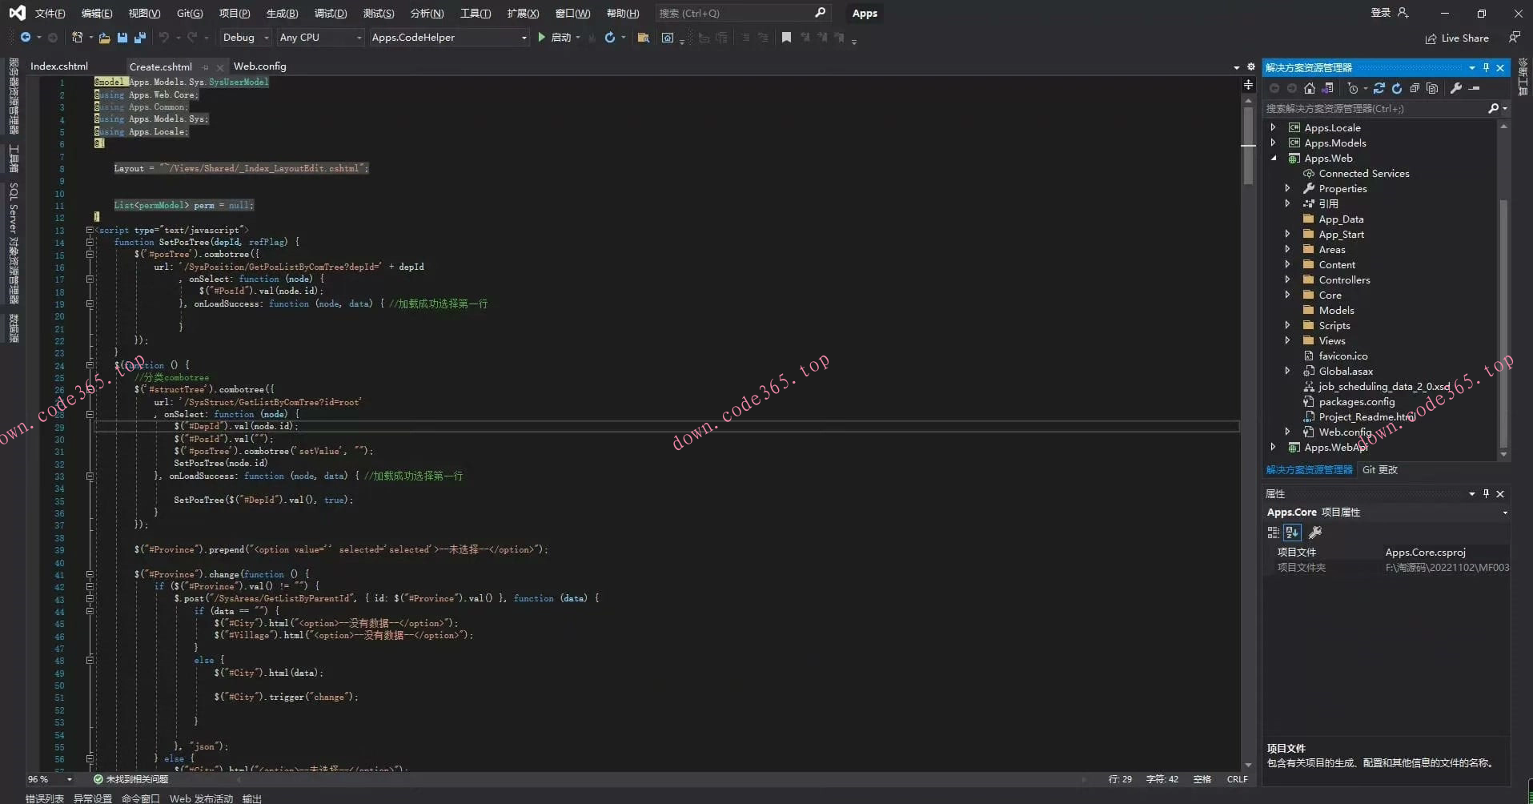Click Sync with Active Document icon

tap(1378, 88)
